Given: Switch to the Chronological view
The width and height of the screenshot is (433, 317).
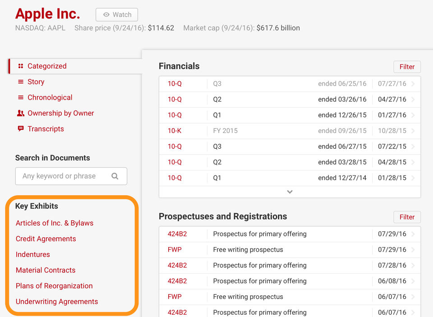Looking at the screenshot, I should coord(49,97).
